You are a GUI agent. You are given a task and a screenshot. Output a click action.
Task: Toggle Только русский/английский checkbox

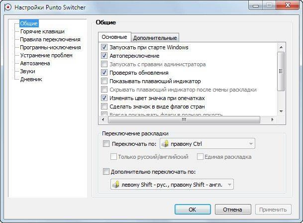tap(113, 156)
